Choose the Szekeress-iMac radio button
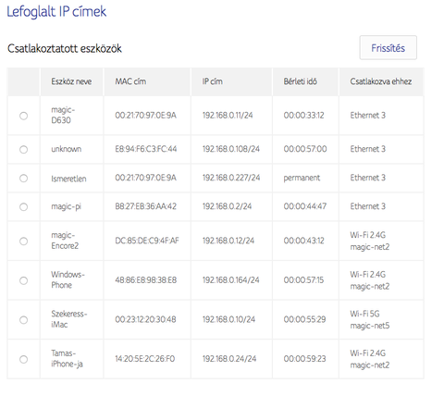Image resolution: width=444 pixels, height=396 pixels. pyautogui.click(x=23, y=320)
